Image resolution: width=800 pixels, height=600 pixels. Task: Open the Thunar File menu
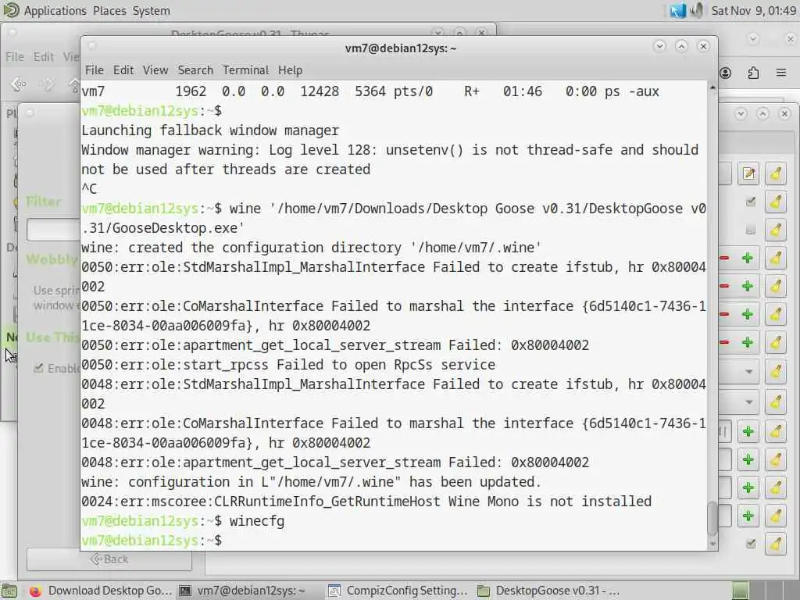14,56
